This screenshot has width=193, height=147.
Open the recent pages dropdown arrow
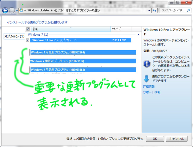point(17,11)
